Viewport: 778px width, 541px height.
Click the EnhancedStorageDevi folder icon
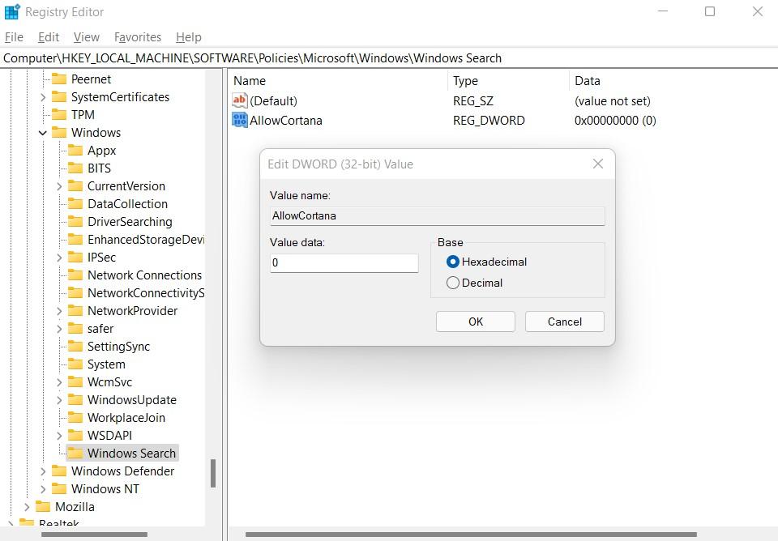pyautogui.click(x=75, y=240)
